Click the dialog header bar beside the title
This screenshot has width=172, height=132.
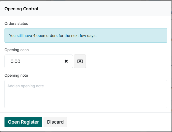(104, 9)
